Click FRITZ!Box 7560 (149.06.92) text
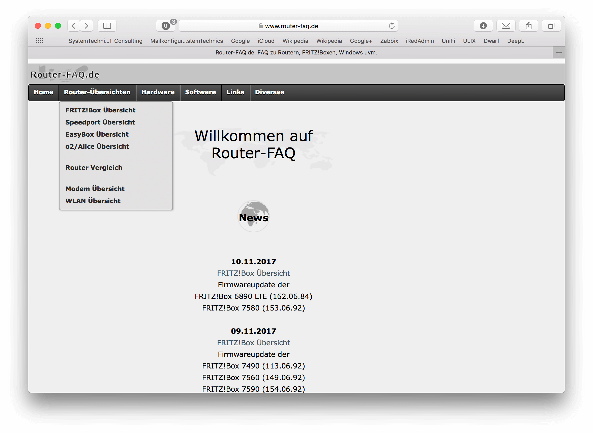Screen dimensions: 593x433 [253, 378]
